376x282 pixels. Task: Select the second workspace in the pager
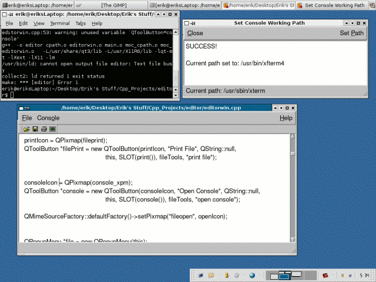[x=284, y=274]
